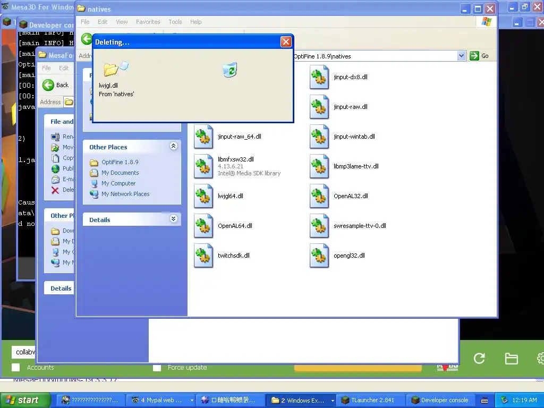Open the Mypal web taskbar group dropdown
The height and width of the screenshot is (408, 544).
pyautogui.click(x=191, y=401)
